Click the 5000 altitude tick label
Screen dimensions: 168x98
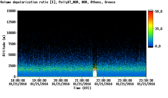(x=12, y=55)
